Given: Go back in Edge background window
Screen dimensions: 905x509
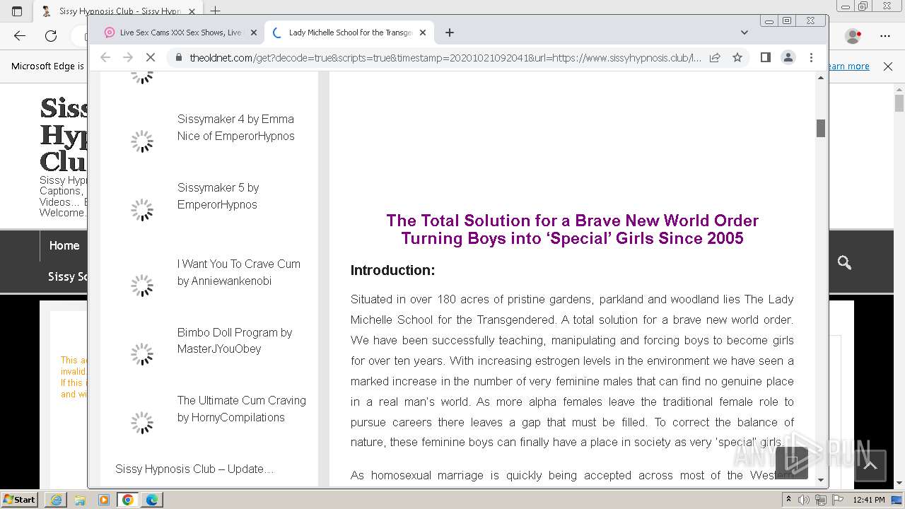Looking at the screenshot, I should (20, 36).
